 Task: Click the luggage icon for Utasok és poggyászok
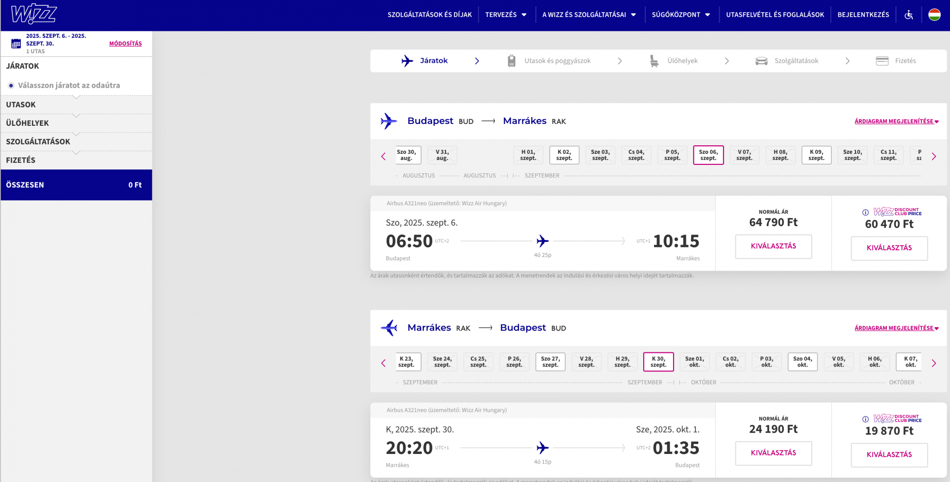click(x=512, y=61)
